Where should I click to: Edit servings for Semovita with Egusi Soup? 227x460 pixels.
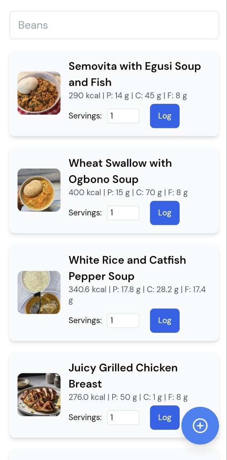123,116
